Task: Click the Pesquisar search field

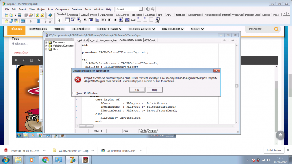Action: [259, 29]
